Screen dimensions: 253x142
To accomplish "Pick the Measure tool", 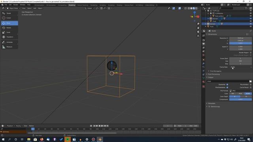I will 9,47.
